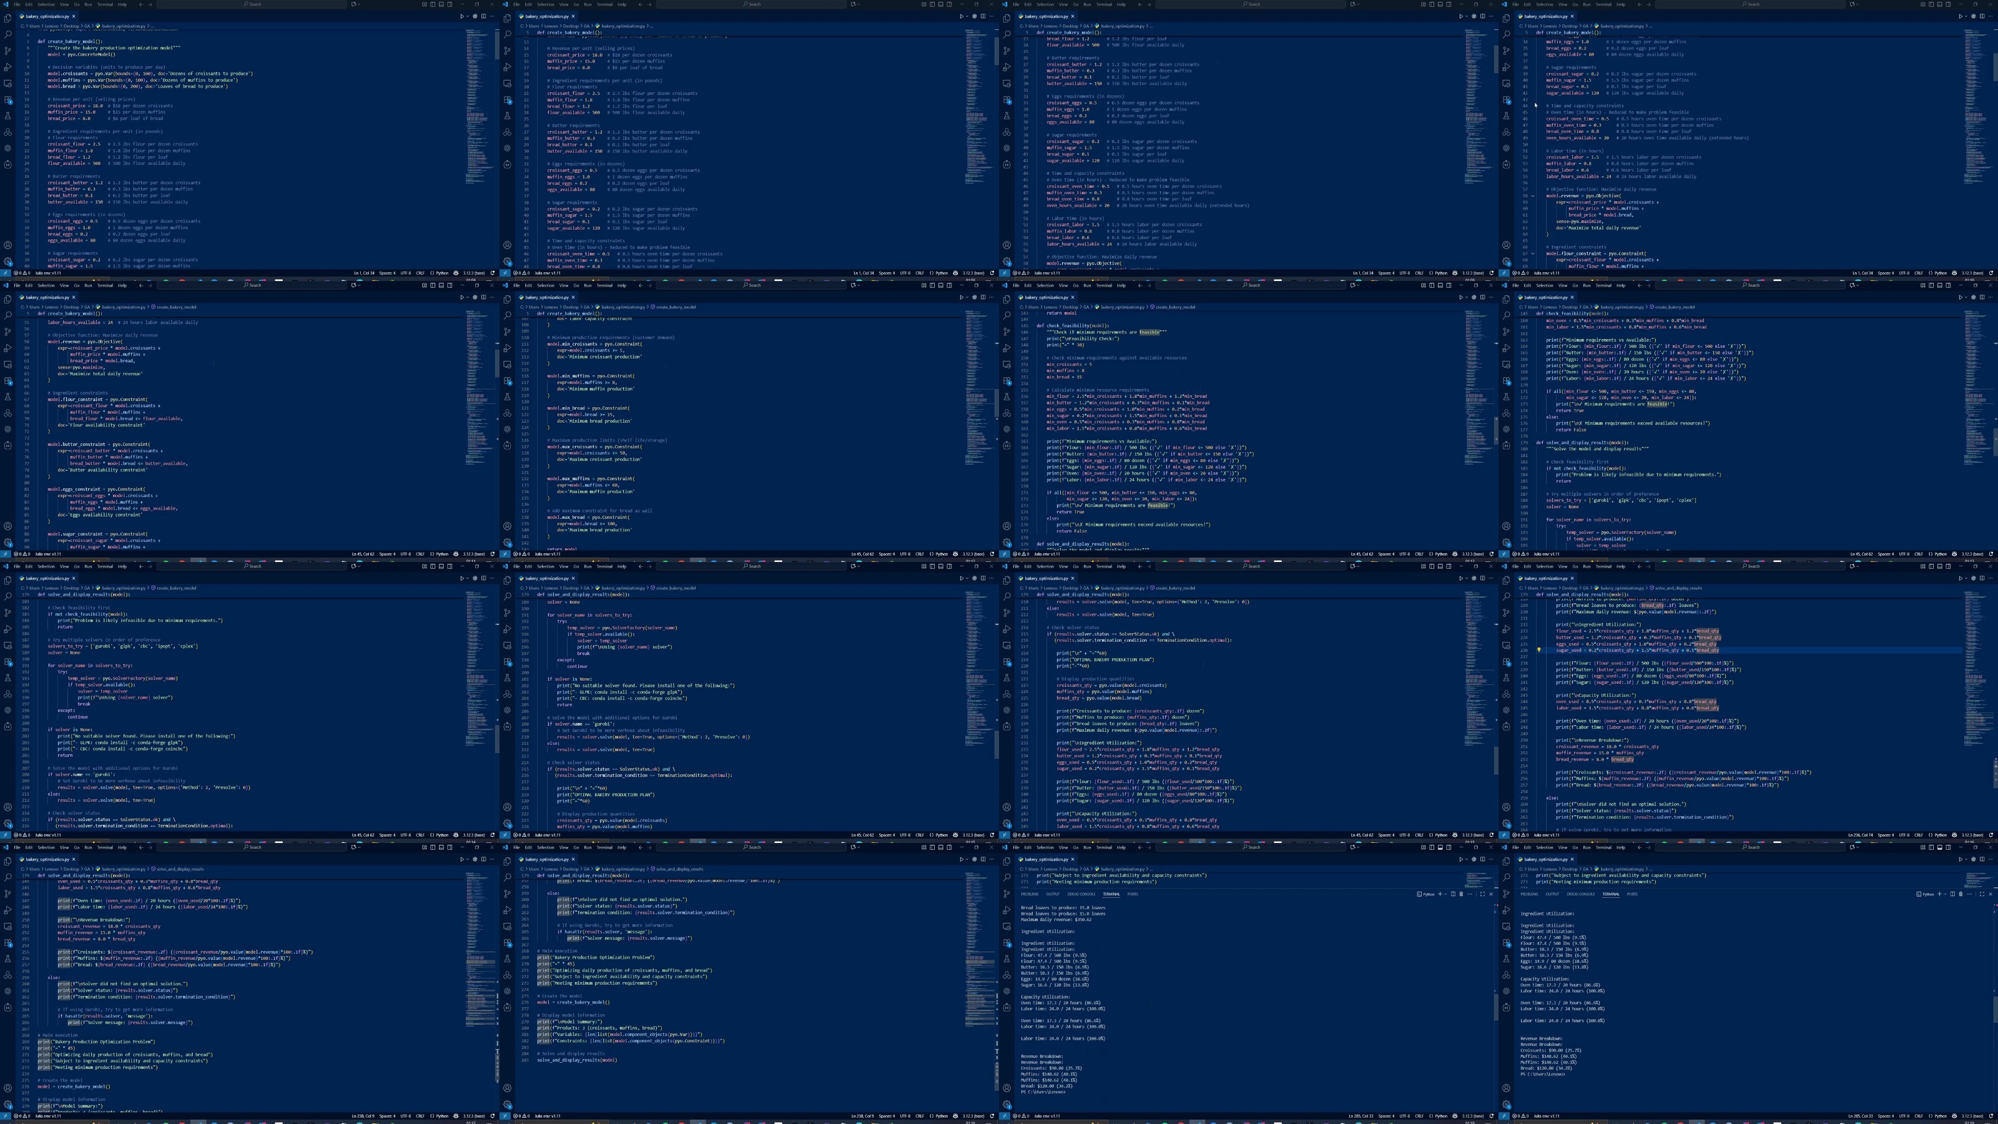Split editor in the Ln 236, Col 74 window
This screenshot has width=1998, height=1124.
(1982, 579)
